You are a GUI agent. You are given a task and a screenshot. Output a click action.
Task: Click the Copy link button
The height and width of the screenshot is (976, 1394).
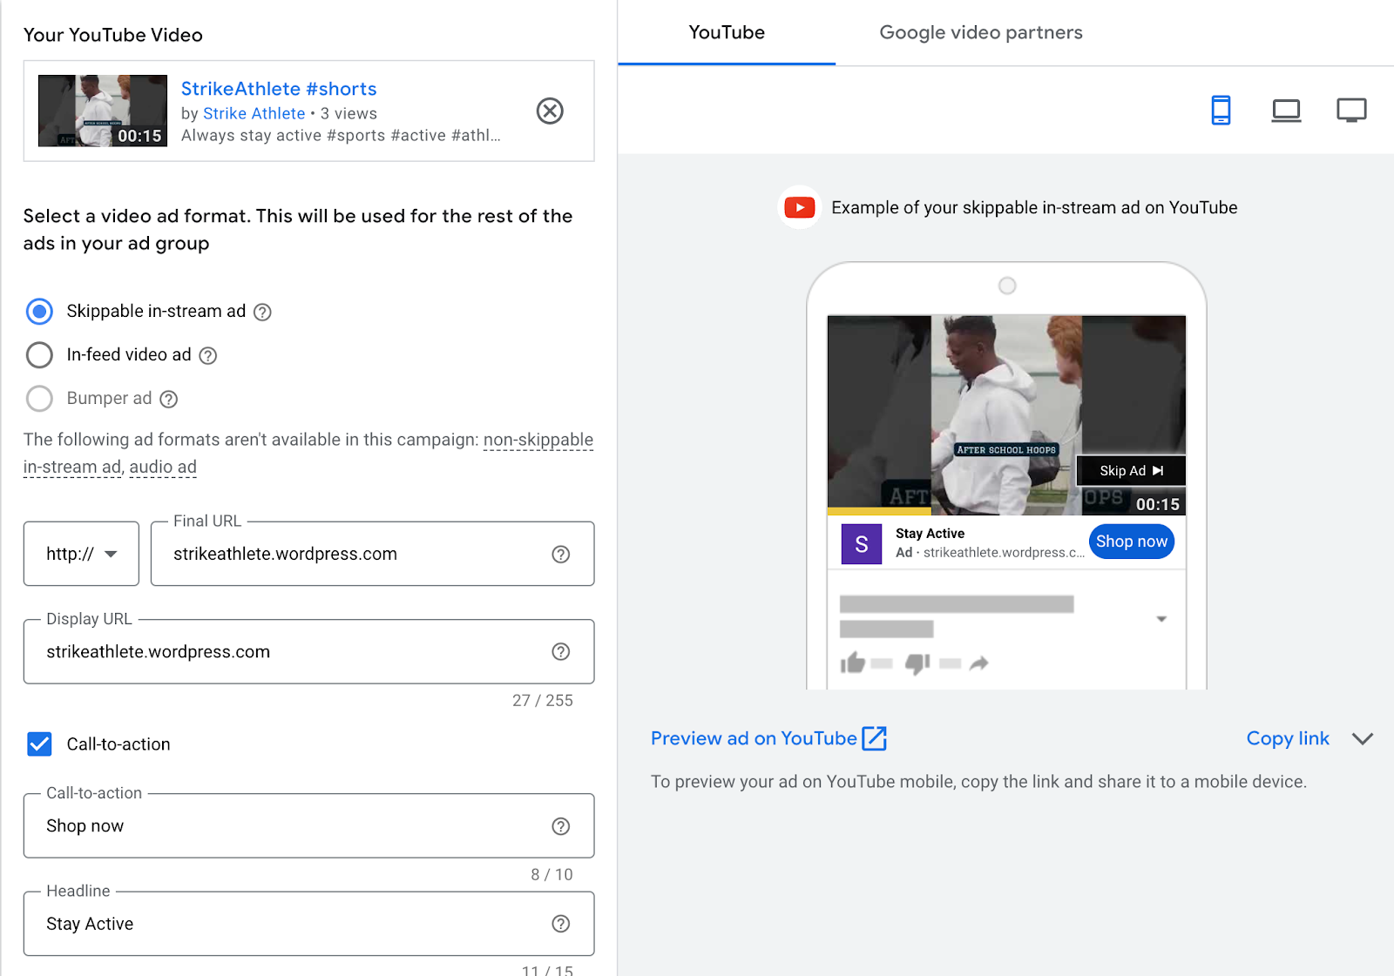coord(1288,738)
